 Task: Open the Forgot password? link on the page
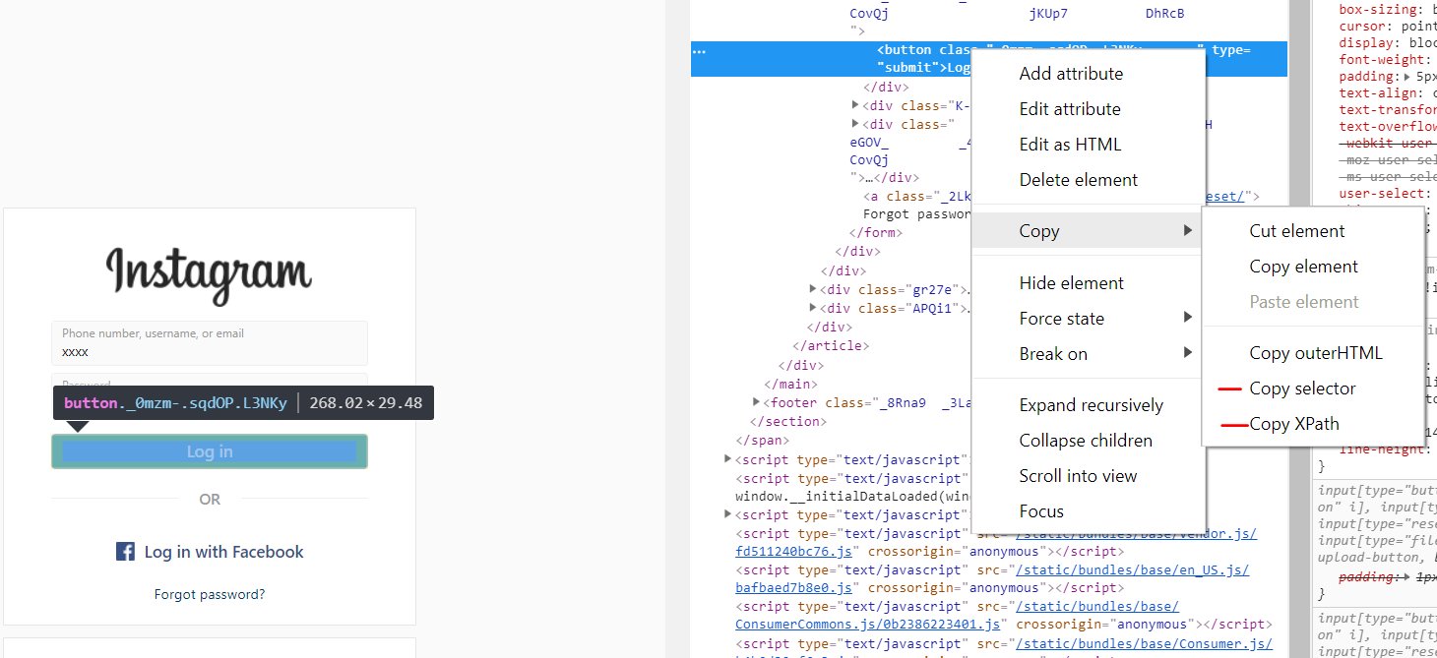click(x=210, y=594)
